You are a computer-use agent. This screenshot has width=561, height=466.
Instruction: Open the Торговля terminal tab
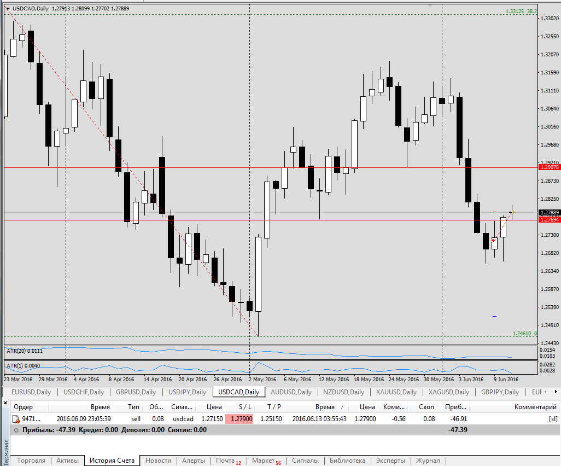point(31,461)
